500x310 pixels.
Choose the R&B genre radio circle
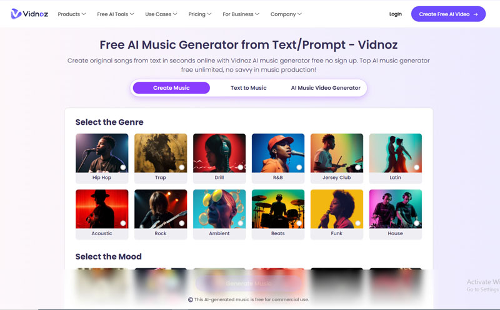click(299, 167)
